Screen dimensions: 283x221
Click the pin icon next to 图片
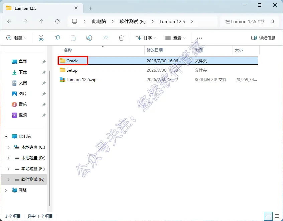click(x=44, y=94)
